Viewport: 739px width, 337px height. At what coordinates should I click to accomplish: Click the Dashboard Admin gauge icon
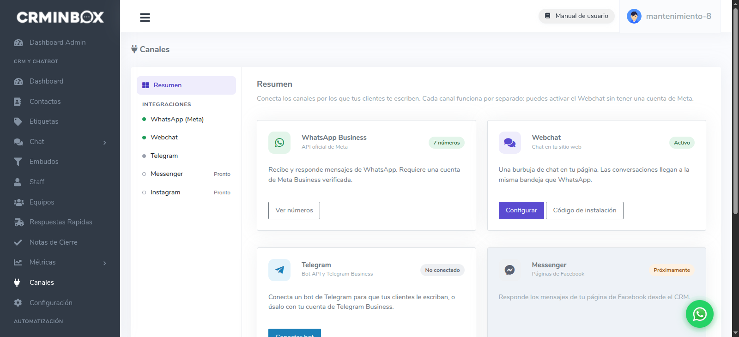(x=18, y=42)
